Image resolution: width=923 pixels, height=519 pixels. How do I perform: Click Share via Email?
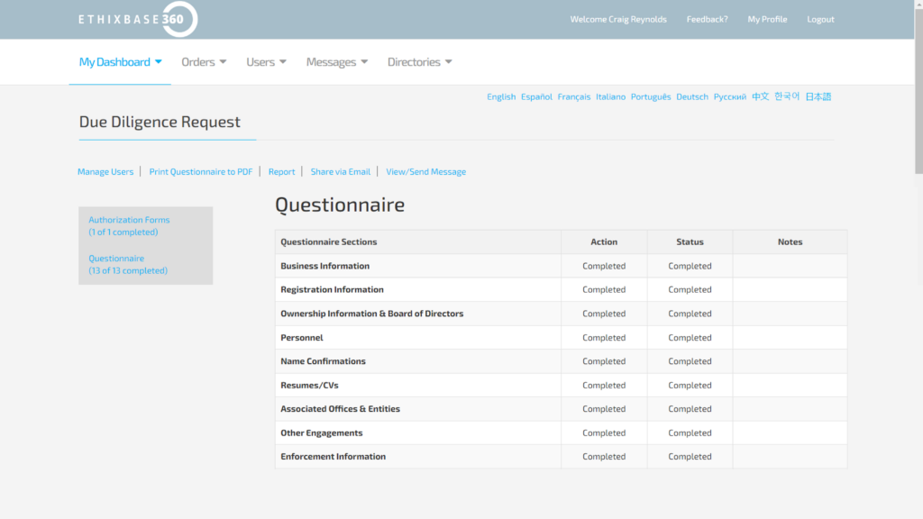[340, 172]
